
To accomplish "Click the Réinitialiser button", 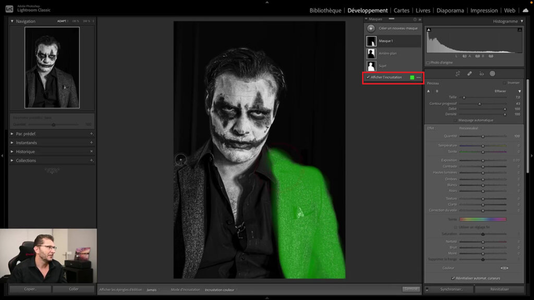I will tap(500, 289).
